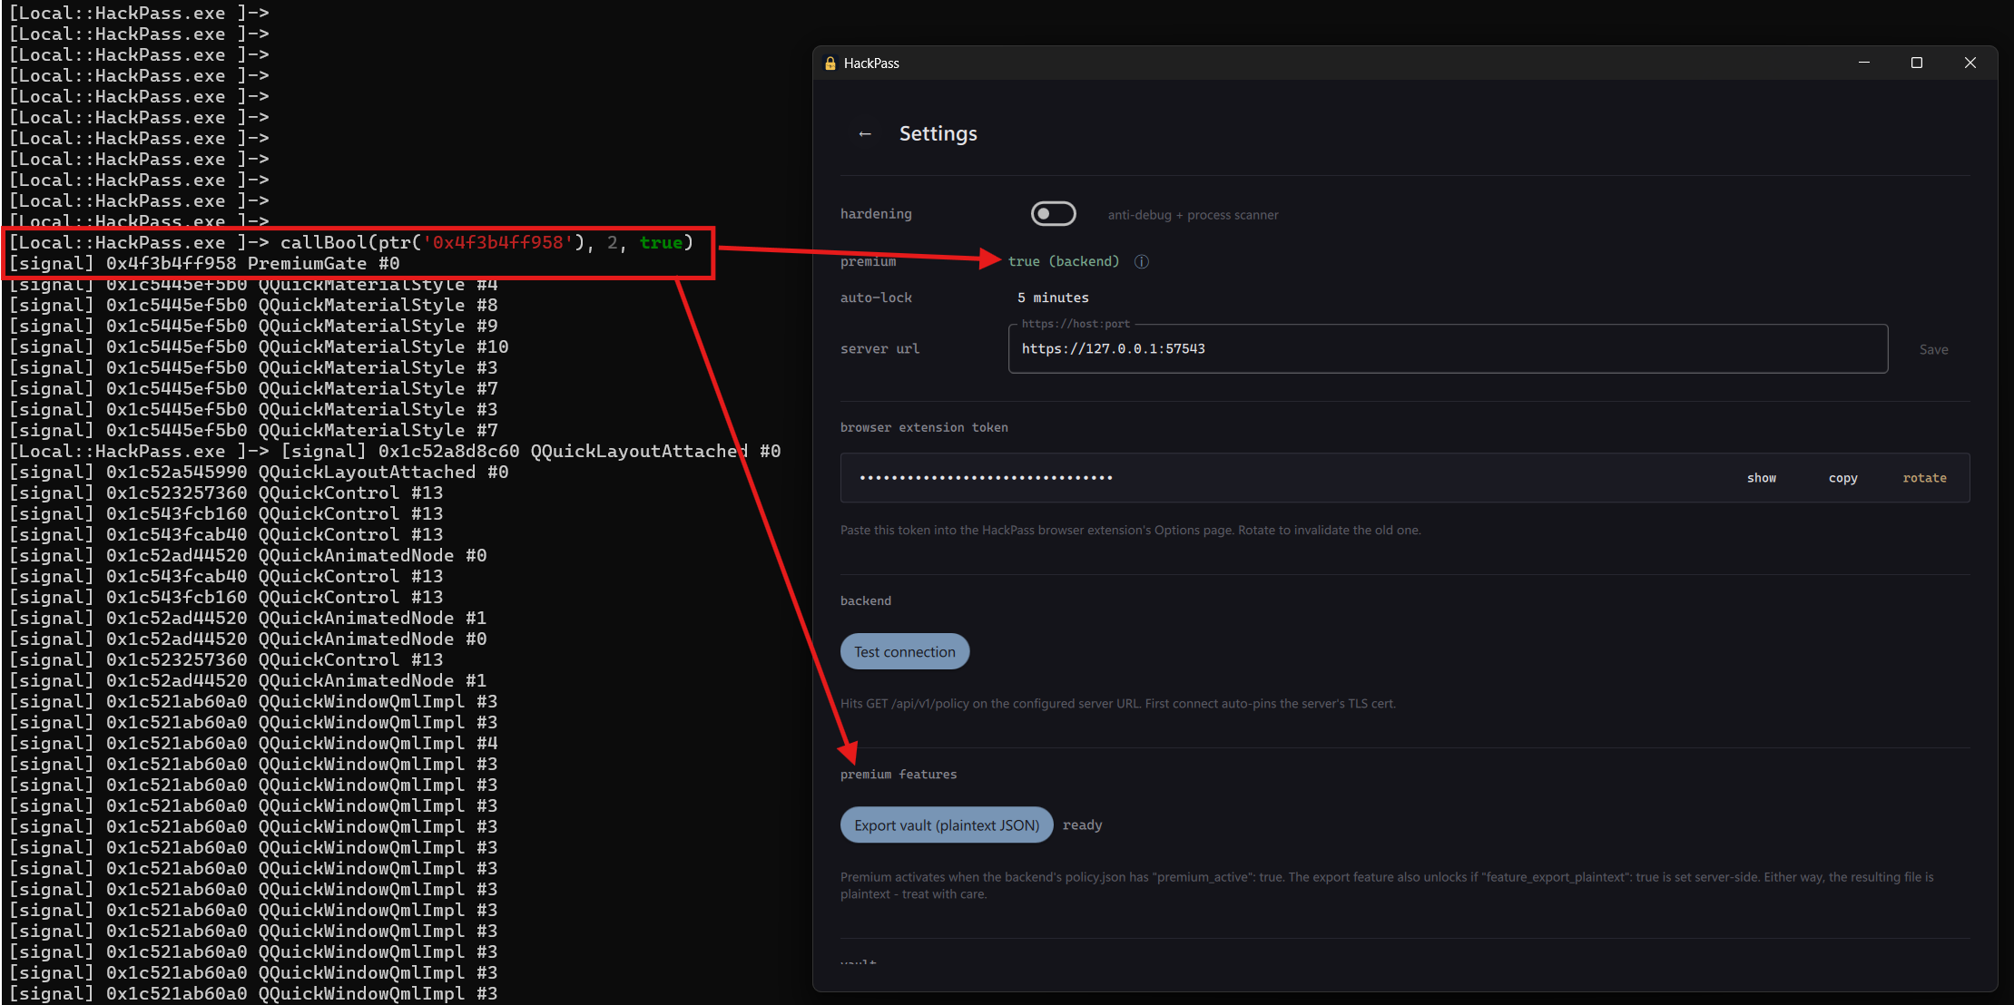
Task: Copy the browser extension token
Action: coord(1842,478)
